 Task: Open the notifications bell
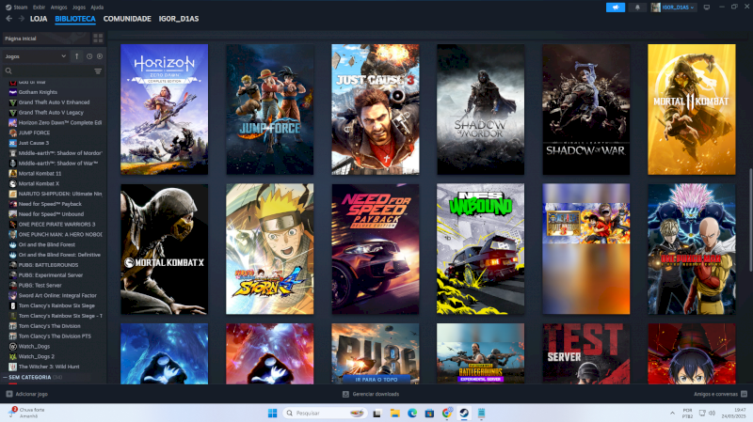(639, 7)
